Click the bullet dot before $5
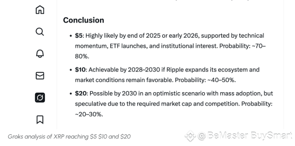The width and height of the screenshot is (295, 146). [x=71, y=36]
